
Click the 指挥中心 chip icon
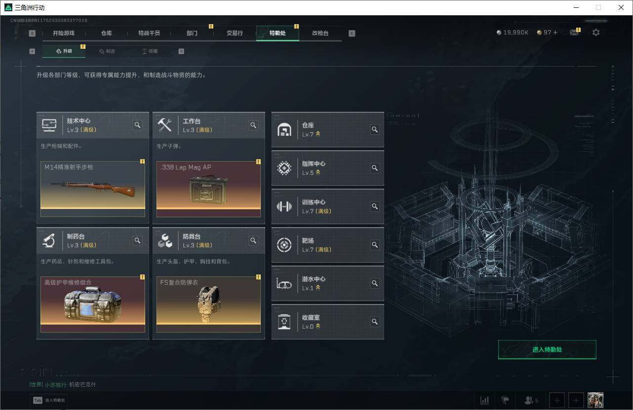click(284, 168)
